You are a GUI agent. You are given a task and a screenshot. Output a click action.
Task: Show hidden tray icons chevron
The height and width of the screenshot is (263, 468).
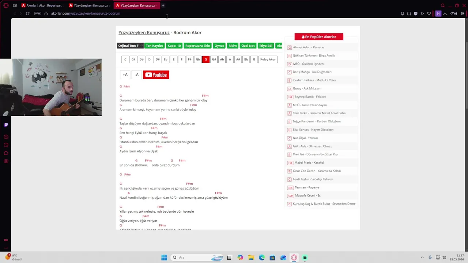pyautogui.click(x=422, y=258)
